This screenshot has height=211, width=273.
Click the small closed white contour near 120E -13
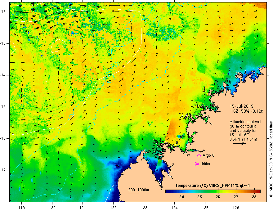pos(58,46)
